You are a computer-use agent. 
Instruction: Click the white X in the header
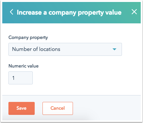point(134,12)
